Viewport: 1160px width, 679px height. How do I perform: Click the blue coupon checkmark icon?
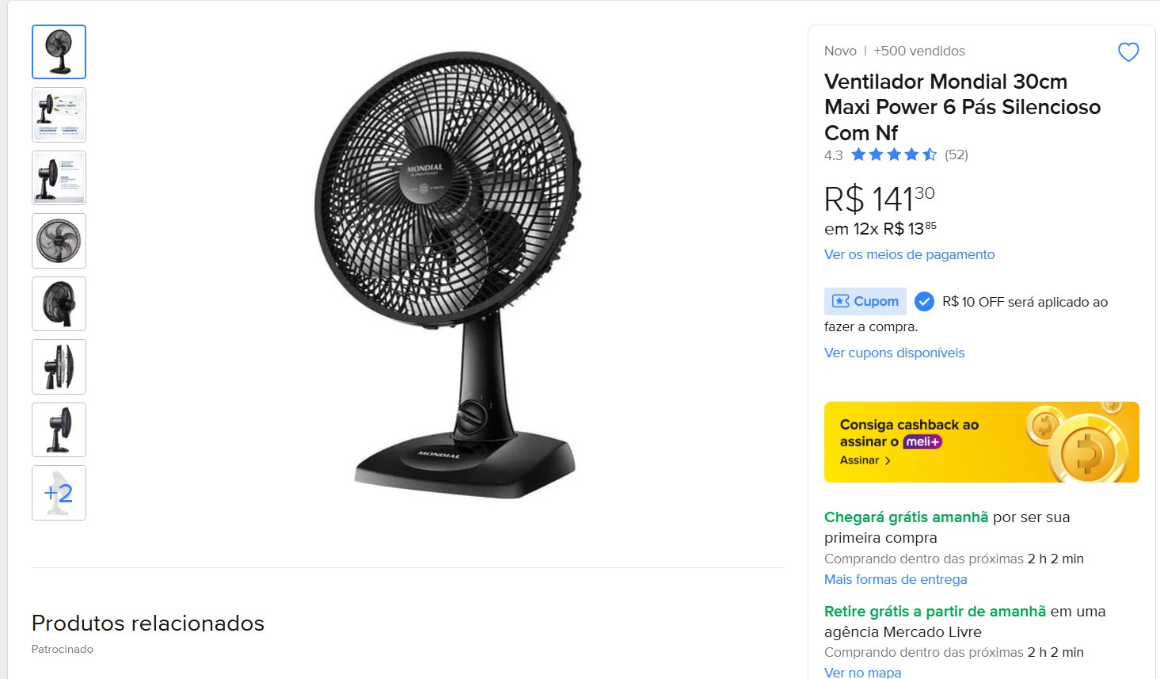(x=924, y=301)
